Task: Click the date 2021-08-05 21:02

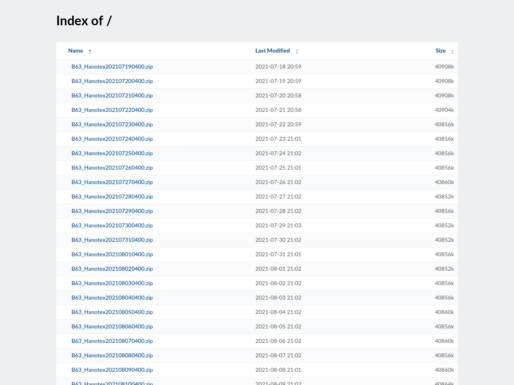Action: tap(278, 326)
